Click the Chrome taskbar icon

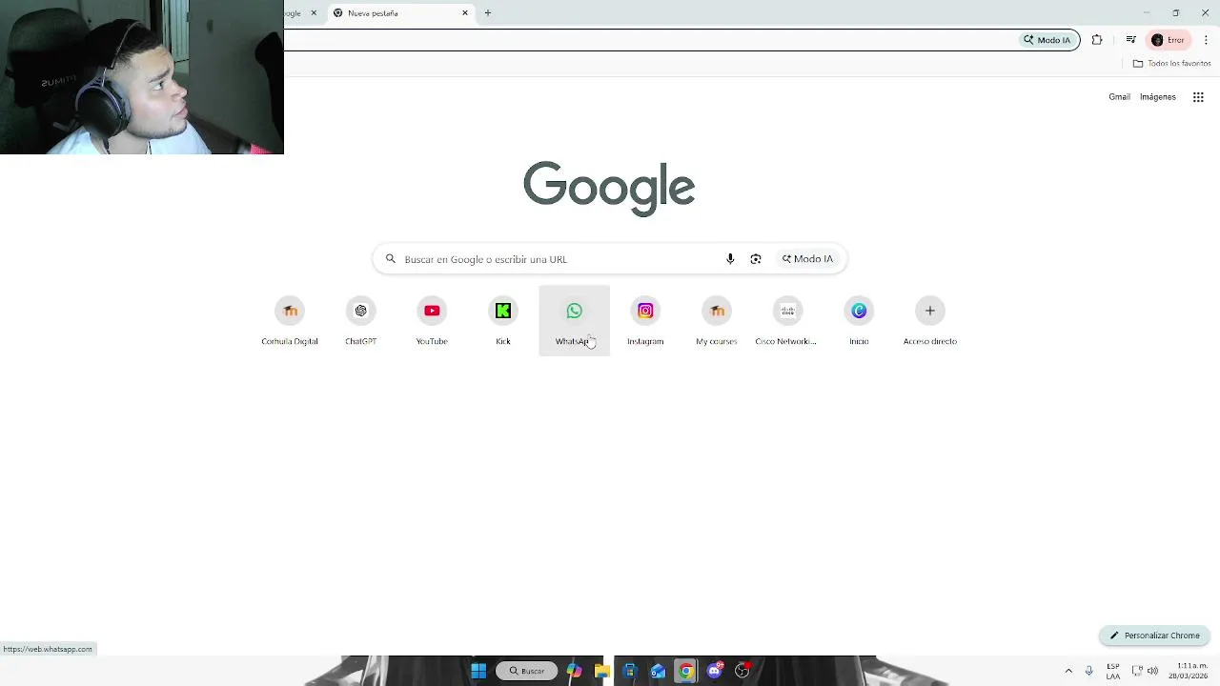point(685,671)
